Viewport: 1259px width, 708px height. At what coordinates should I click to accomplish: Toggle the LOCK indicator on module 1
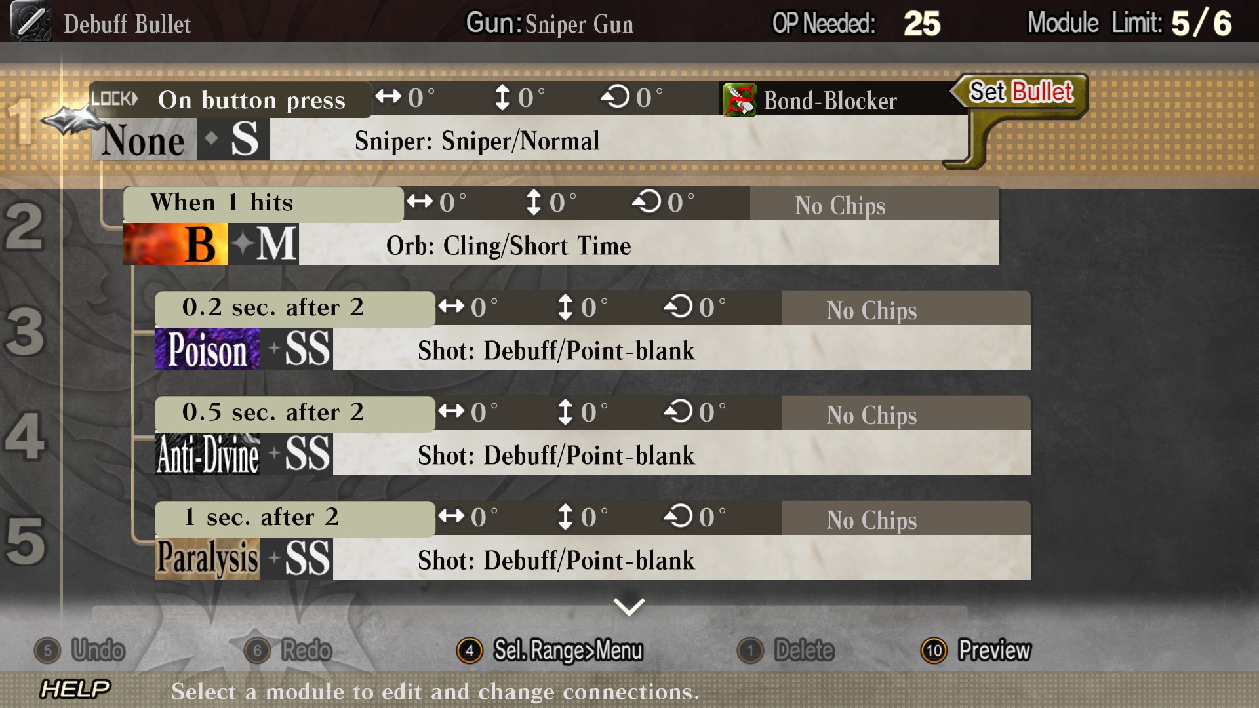(x=114, y=99)
